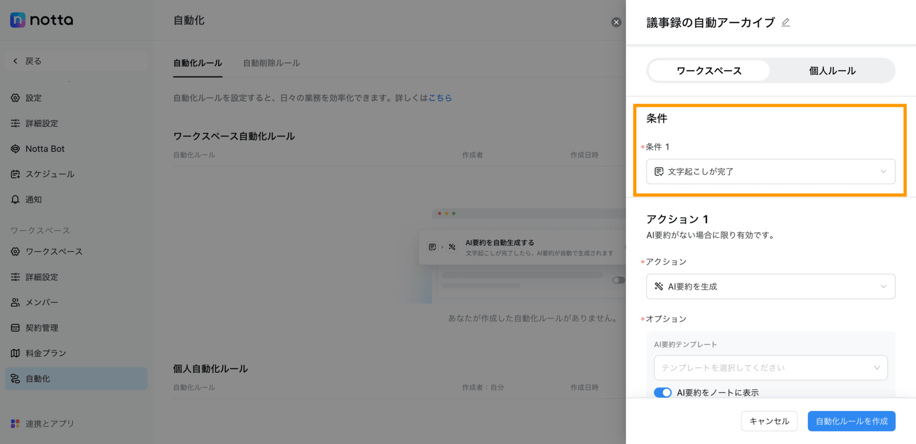
Task: Select 自動化 in the sidebar
Action: [x=76, y=378]
